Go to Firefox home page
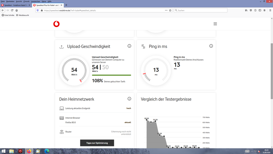 point(17,10)
